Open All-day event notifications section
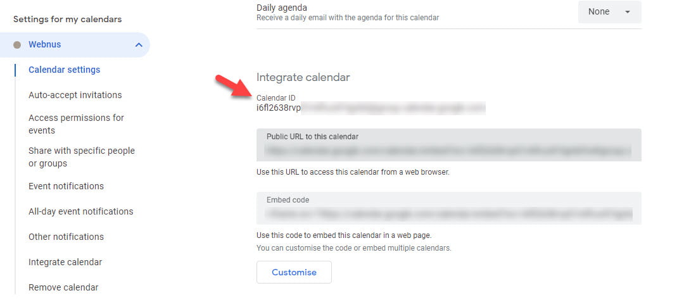Viewport: 684px width, 300px height. [80, 211]
